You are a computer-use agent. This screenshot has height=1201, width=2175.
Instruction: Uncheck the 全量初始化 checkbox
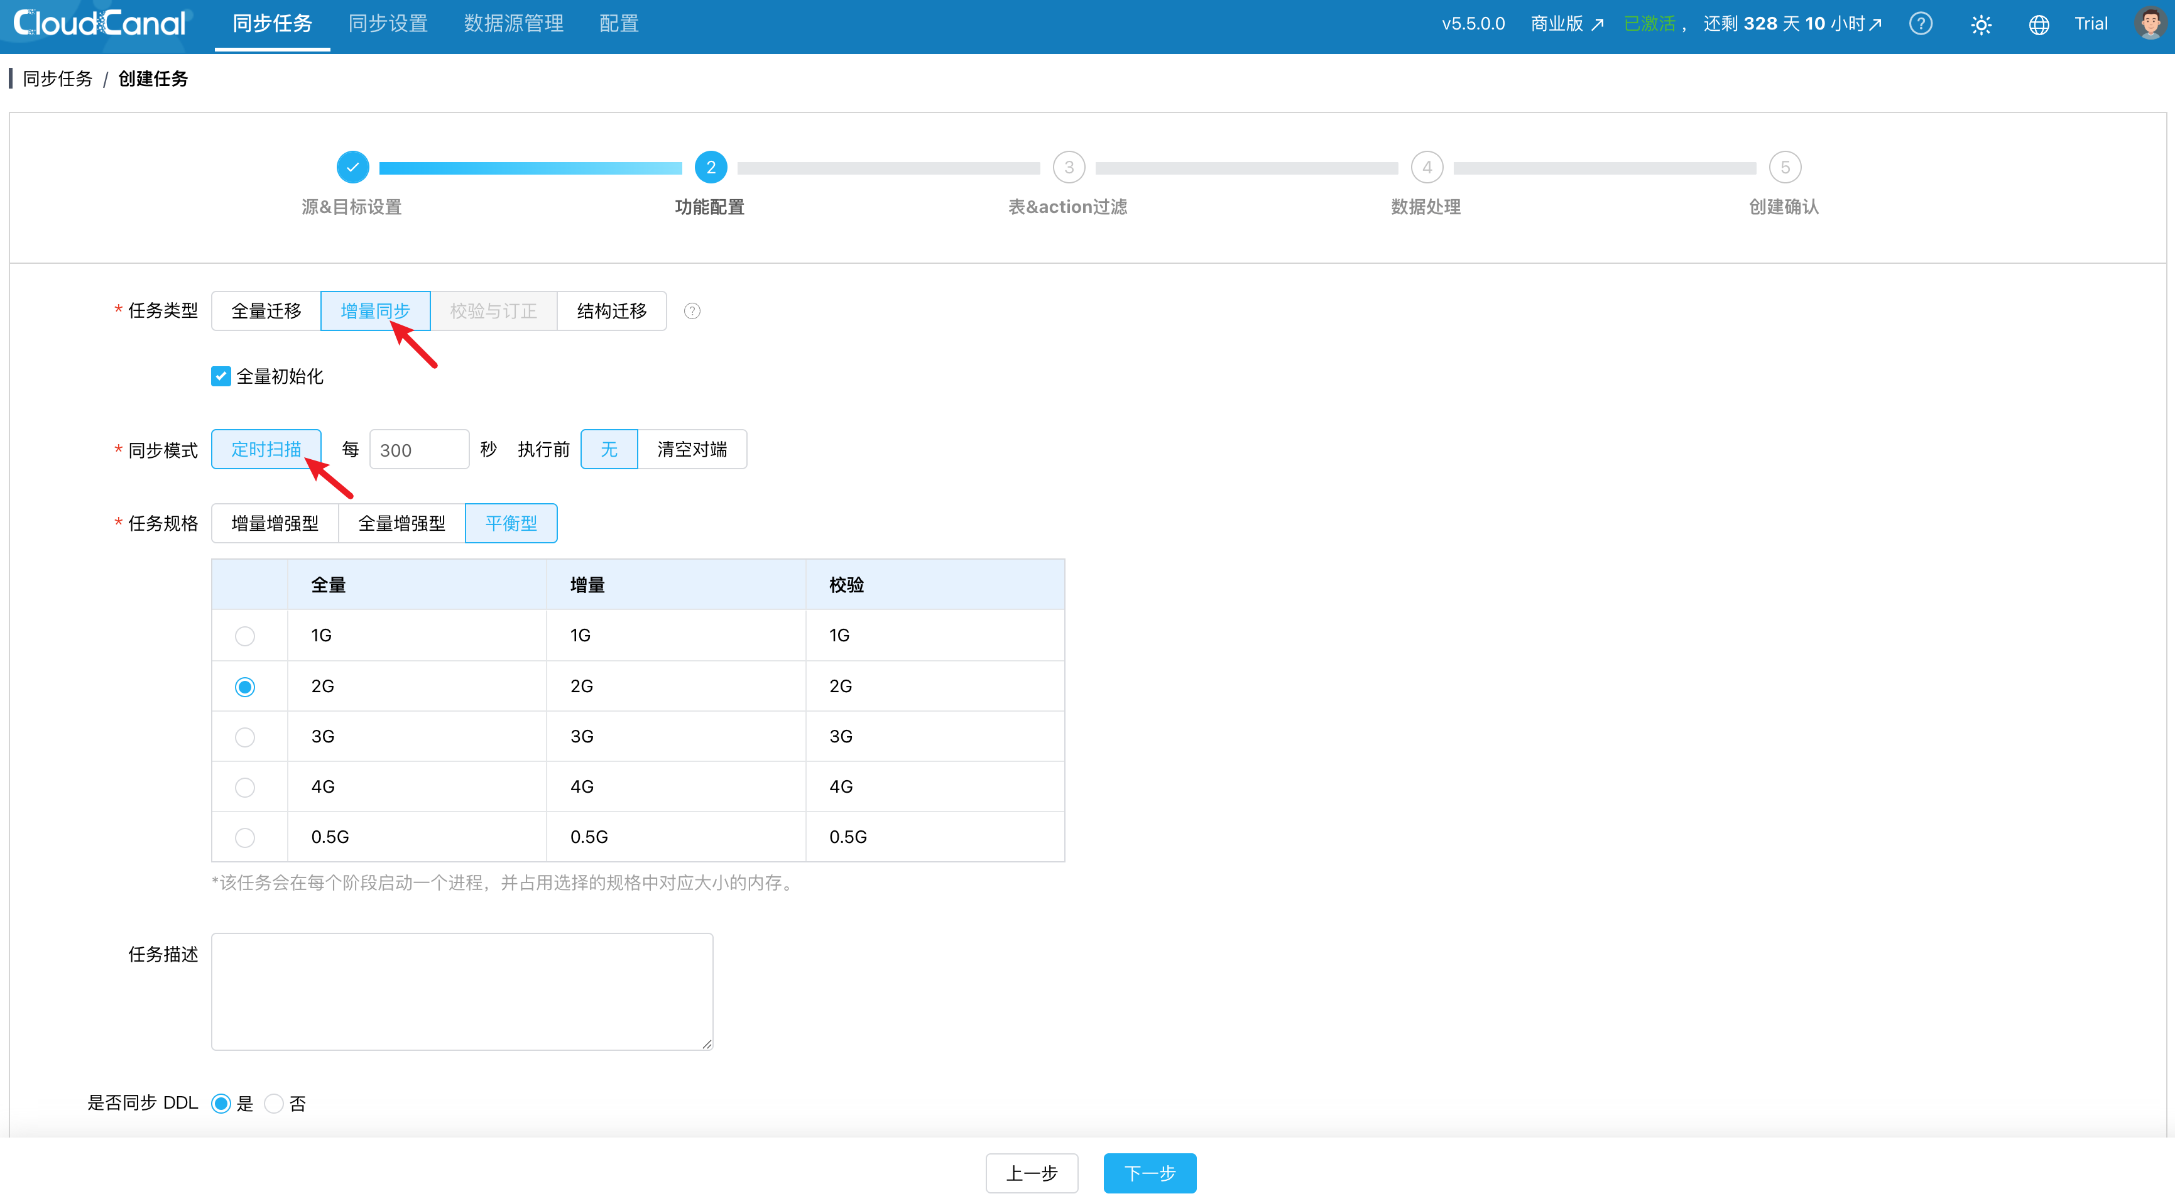tap(221, 376)
